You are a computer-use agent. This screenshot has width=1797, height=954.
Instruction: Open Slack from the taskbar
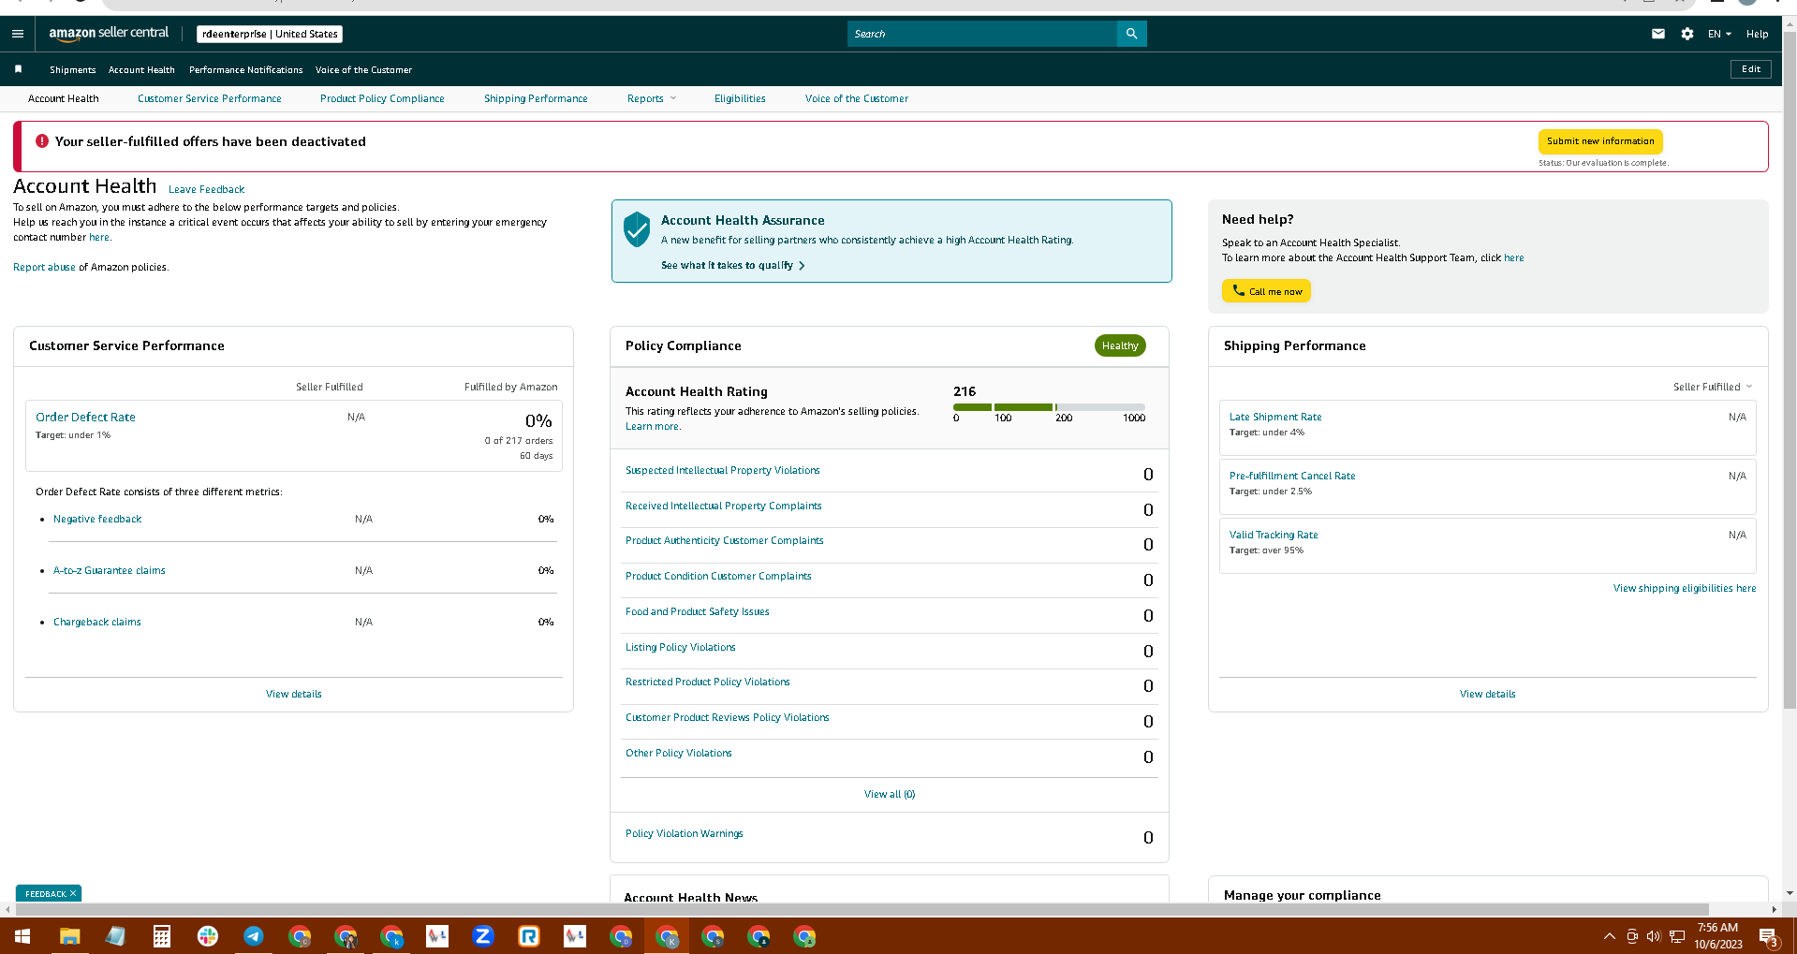click(207, 936)
